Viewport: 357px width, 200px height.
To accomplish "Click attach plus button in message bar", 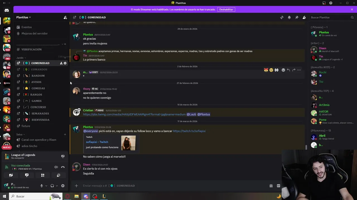I will (x=76, y=186).
